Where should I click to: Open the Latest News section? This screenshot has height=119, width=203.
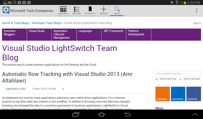(63, 10)
